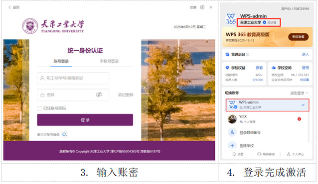
Task: Click the 天津工业大学 school name at top
Action: pos(251,22)
